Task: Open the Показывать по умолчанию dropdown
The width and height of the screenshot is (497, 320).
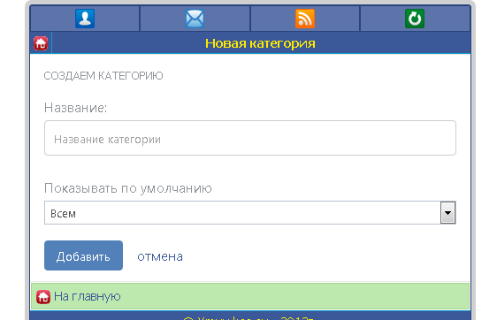Action: pos(250,212)
